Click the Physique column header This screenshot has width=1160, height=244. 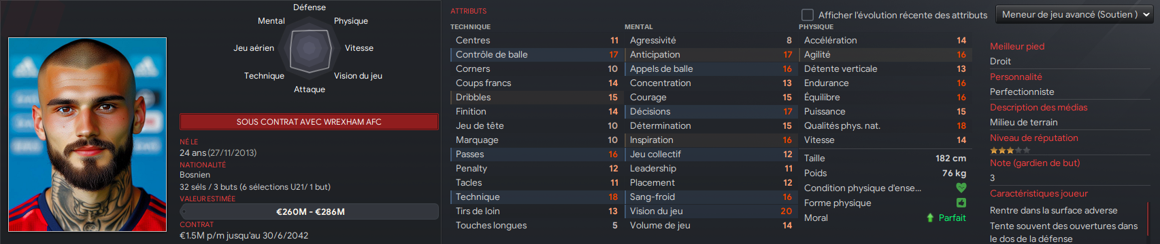coord(816,27)
